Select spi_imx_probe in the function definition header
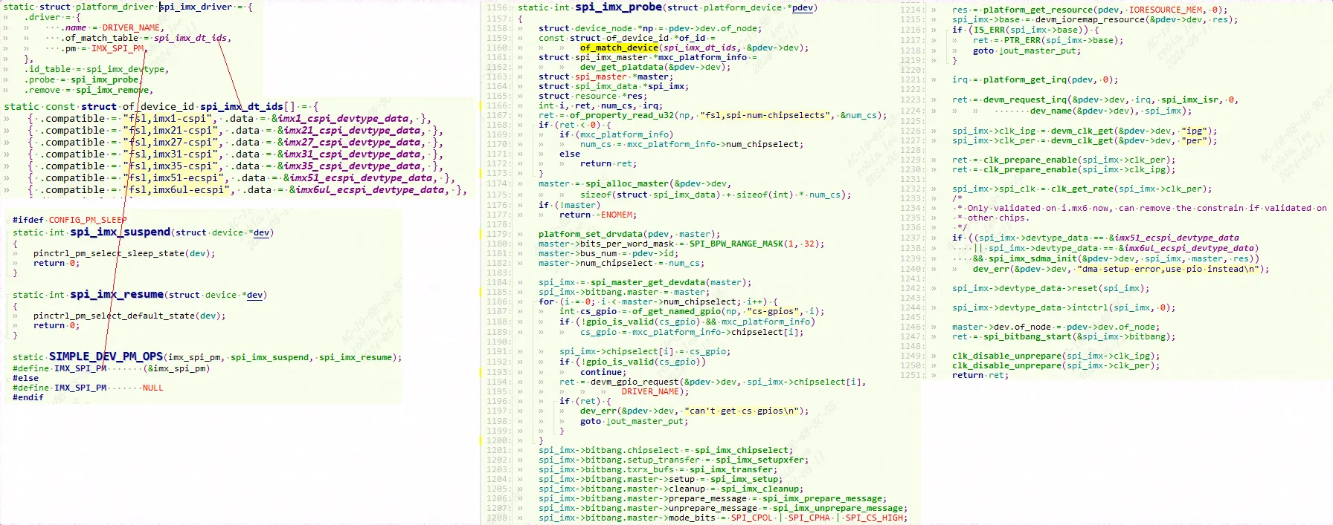Viewport: 1333px width, 525px height. click(618, 7)
